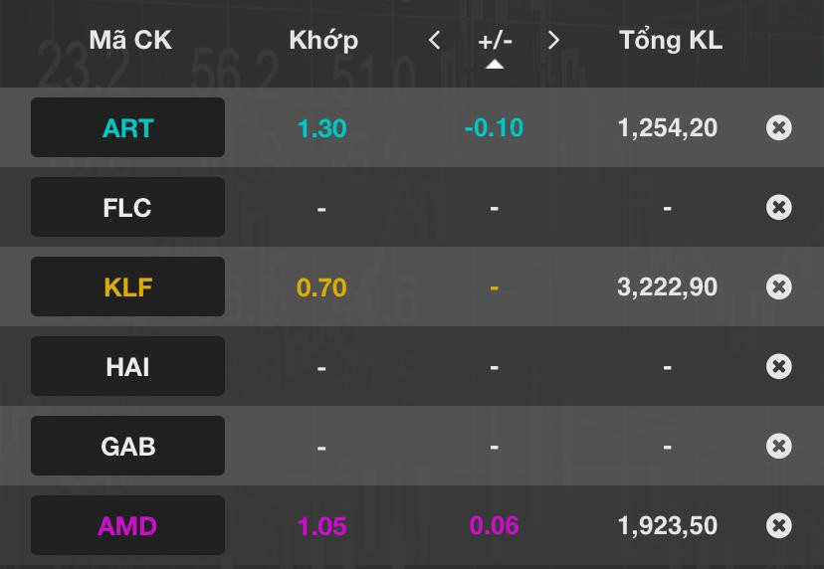Delete KLF from the watchlist

tap(779, 286)
